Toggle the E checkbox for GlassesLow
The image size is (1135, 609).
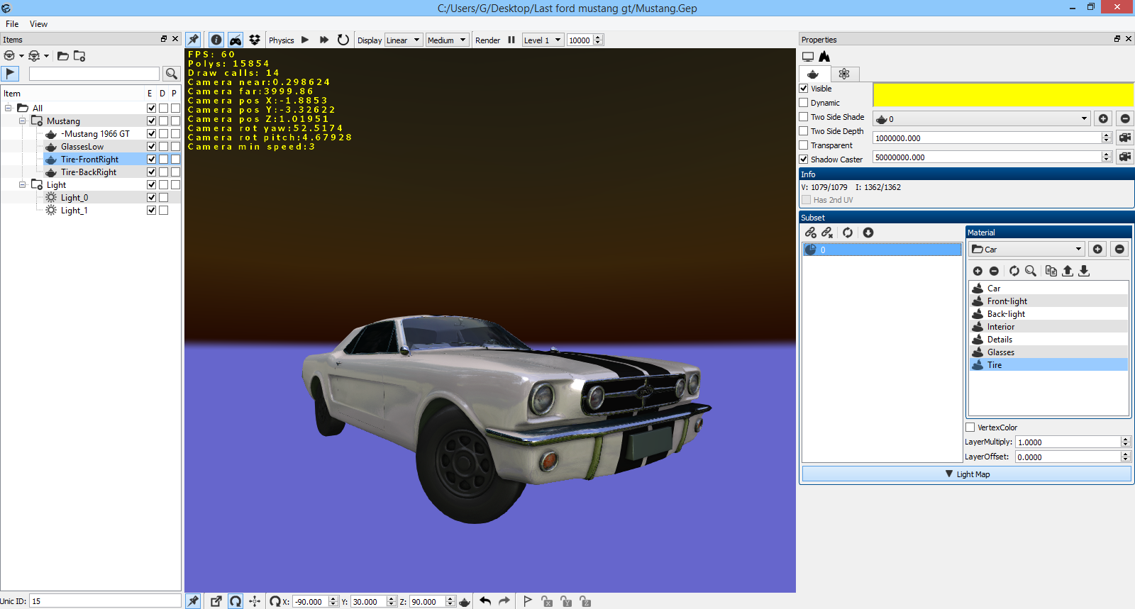[x=151, y=147]
